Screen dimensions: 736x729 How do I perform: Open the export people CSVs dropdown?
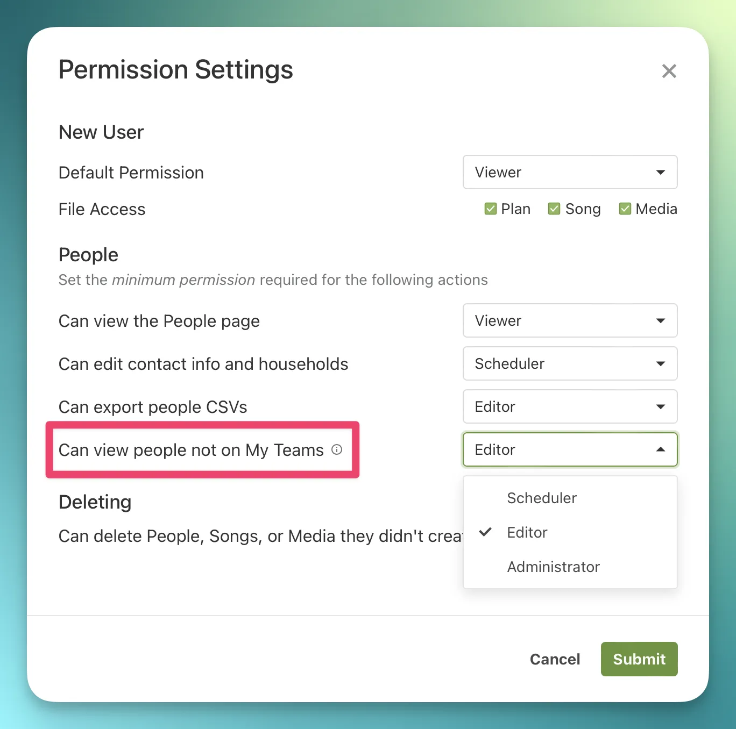570,406
